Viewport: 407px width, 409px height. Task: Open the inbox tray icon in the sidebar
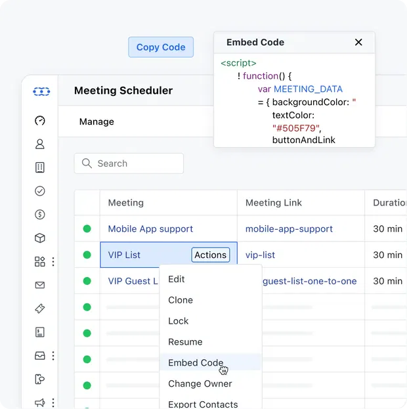tap(40, 356)
